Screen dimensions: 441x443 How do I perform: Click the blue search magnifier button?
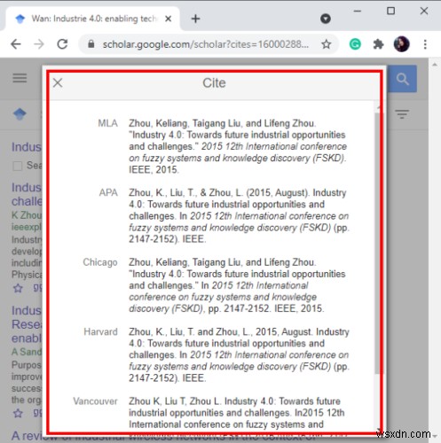pos(402,79)
